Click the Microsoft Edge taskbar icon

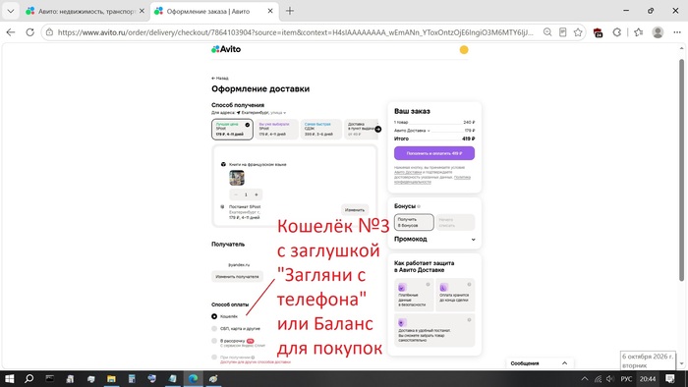pos(193,379)
